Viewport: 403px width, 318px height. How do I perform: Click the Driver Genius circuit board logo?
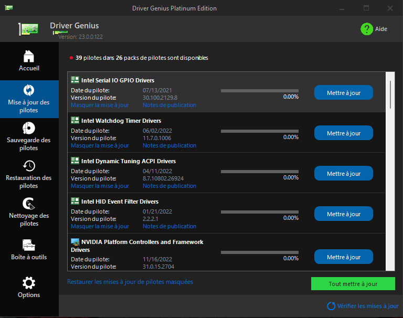(28, 29)
